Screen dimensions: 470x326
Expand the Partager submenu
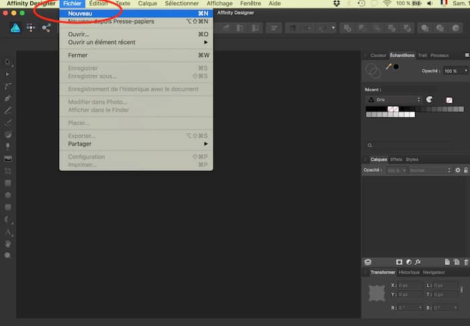136,144
